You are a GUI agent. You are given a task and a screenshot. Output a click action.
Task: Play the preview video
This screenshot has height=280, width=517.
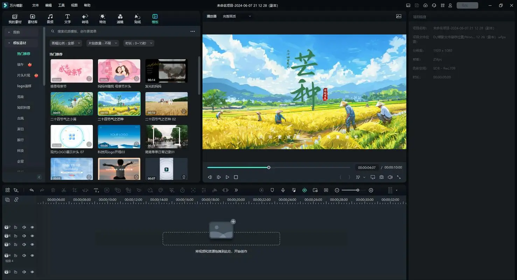(x=227, y=177)
